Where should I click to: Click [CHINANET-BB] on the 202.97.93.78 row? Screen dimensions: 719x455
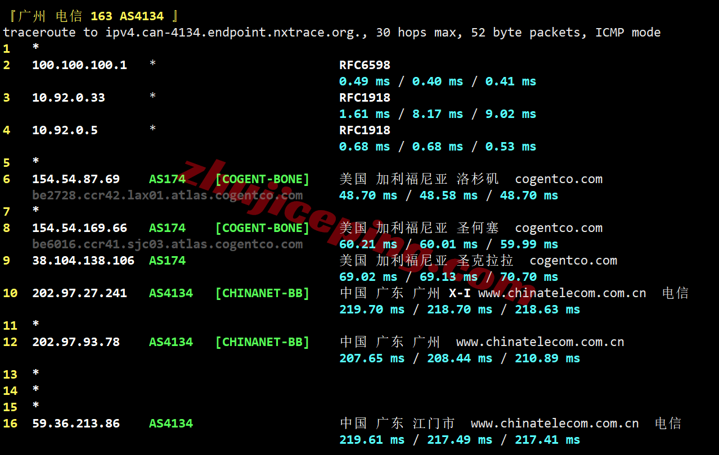[262, 342]
